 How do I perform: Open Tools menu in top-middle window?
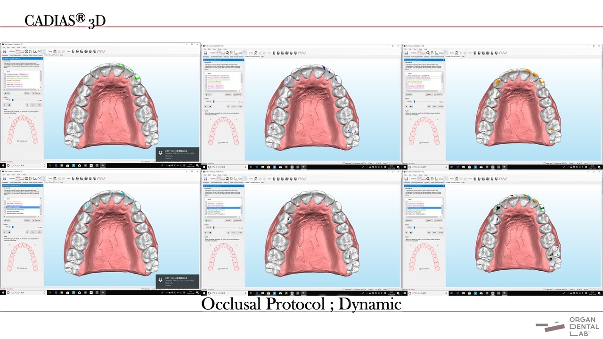(220, 49)
